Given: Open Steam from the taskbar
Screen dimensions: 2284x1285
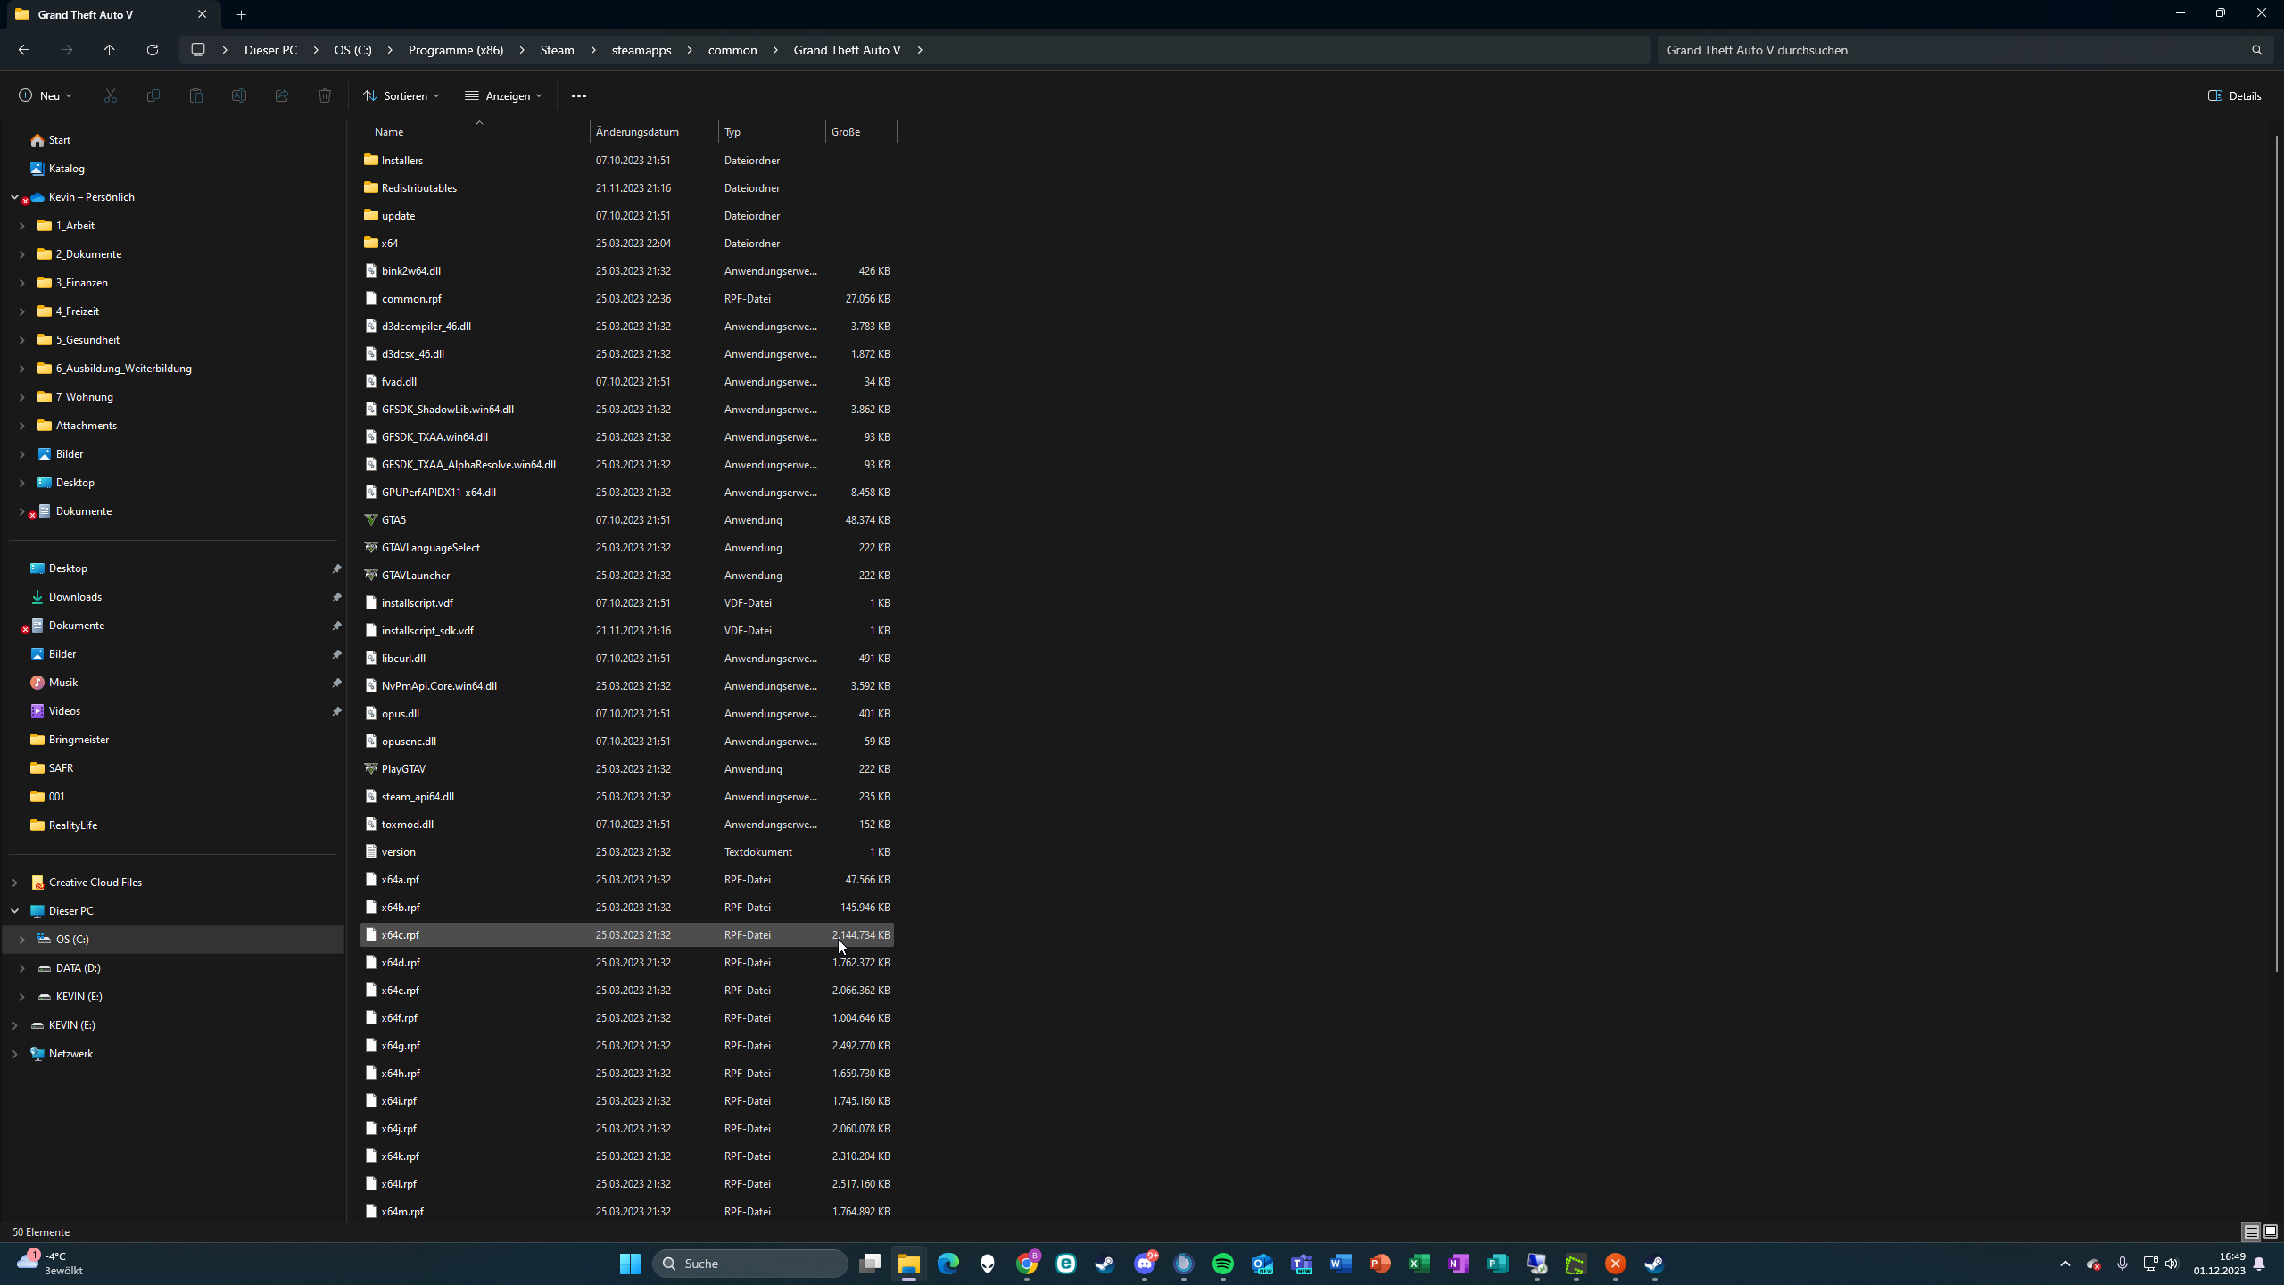Looking at the screenshot, I should [x=1104, y=1264].
